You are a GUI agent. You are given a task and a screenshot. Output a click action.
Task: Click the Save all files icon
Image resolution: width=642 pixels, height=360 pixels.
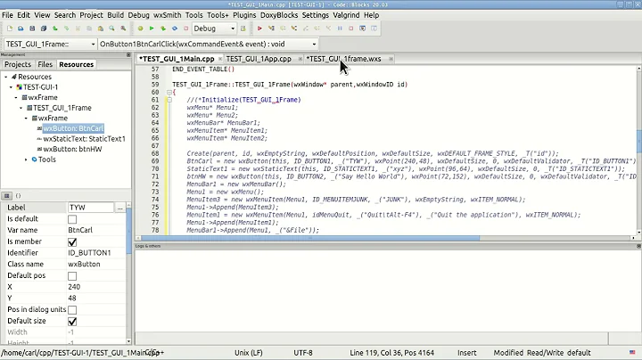click(44, 29)
